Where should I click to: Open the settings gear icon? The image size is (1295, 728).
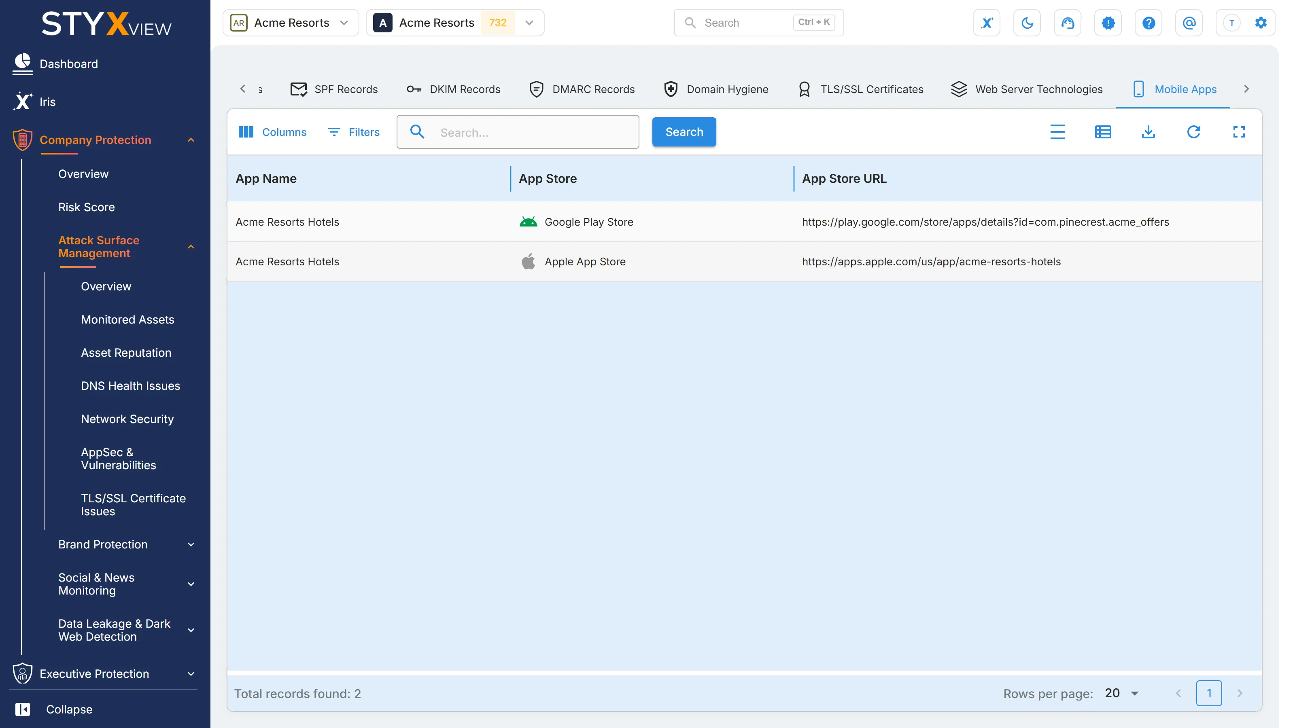coord(1261,23)
